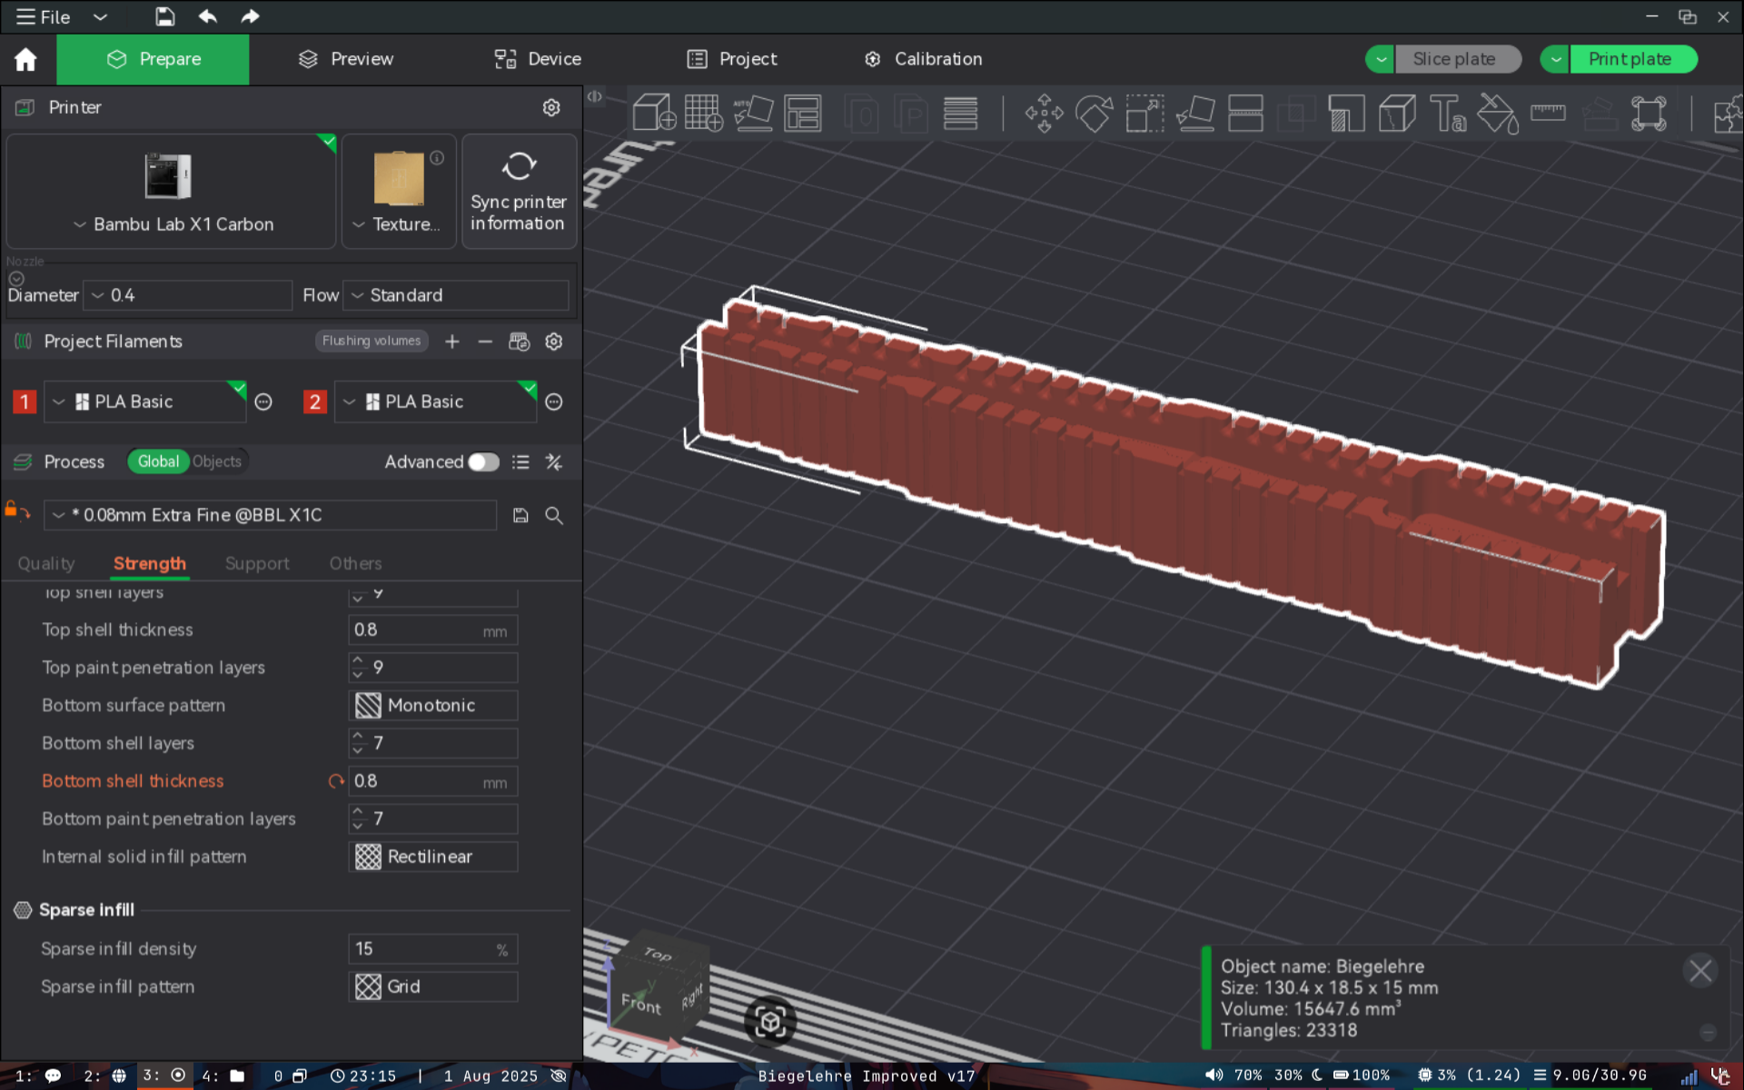Image resolution: width=1744 pixels, height=1090 pixels.
Task: Open Internal solid infill pattern Rectilinear dropdown
Action: (x=433, y=857)
